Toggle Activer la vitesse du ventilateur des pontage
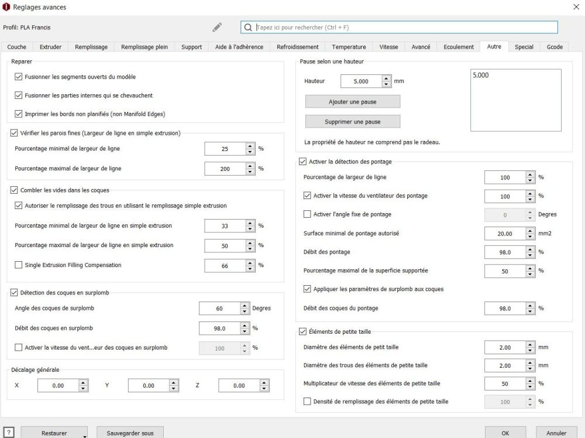 [x=307, y=196]
